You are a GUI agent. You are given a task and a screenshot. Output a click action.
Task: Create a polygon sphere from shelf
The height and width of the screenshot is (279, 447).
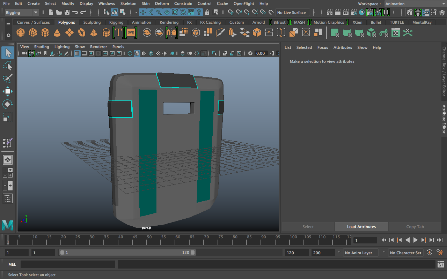click(21, 33)
